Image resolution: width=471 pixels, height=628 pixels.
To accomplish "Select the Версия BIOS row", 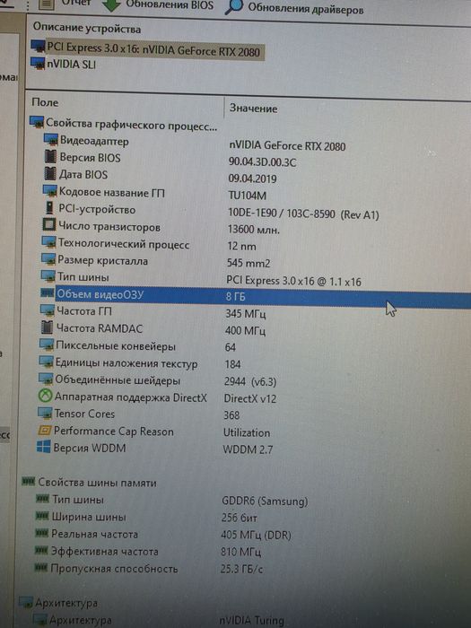I will pos(90,158).
